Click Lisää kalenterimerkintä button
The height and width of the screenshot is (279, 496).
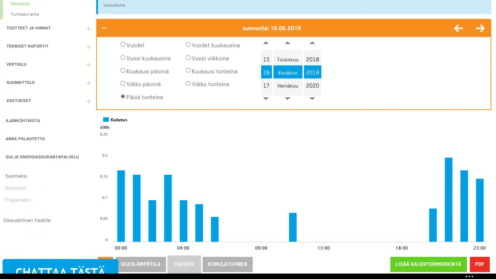coord(429,264)
